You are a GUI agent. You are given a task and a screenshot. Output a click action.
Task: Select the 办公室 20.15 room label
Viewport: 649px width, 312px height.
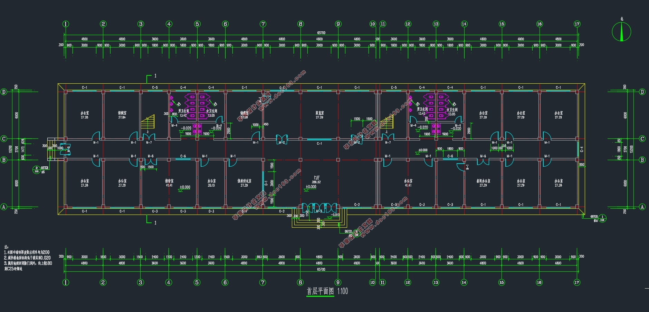point(211,183)
